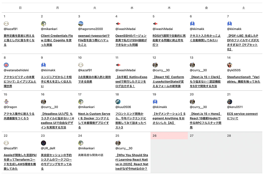Select the empty day 27 cell

[x=206, y=152]
